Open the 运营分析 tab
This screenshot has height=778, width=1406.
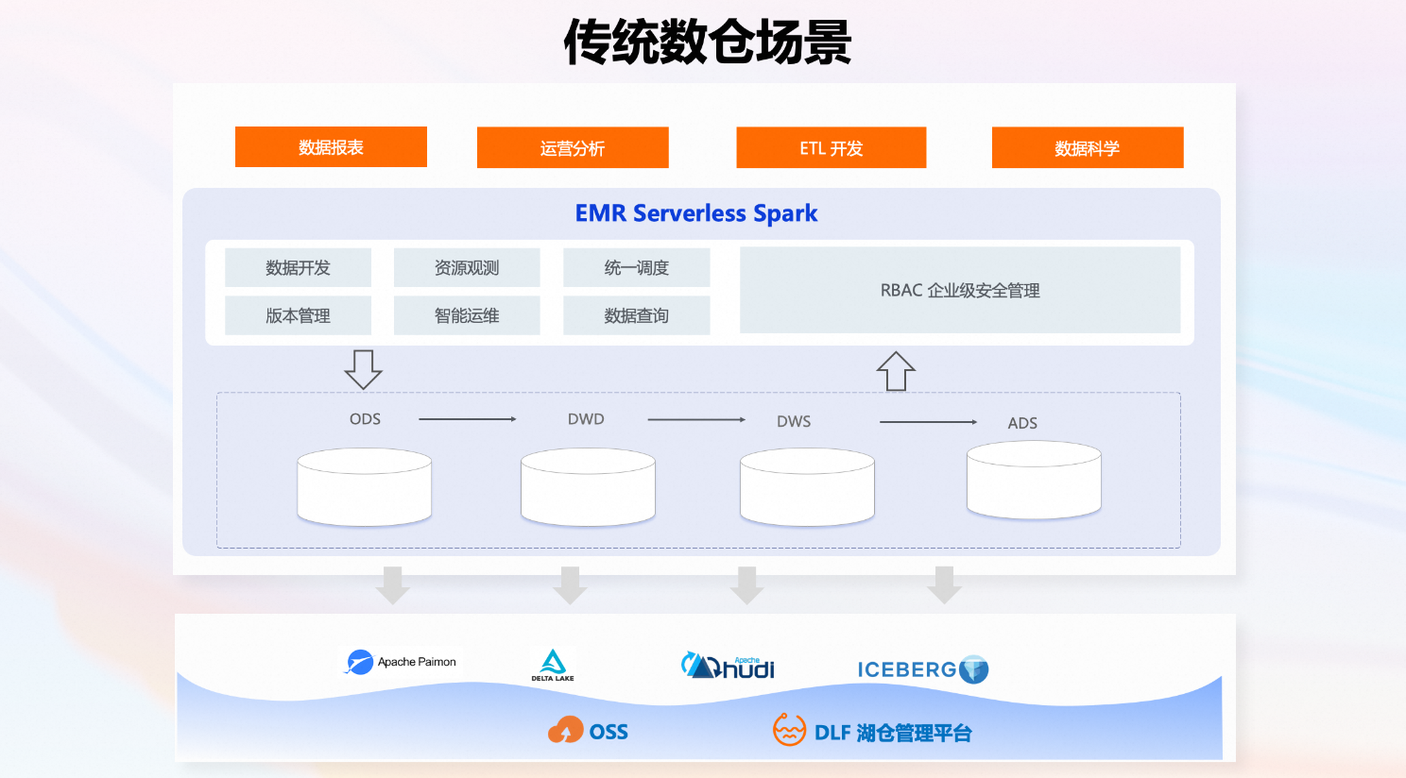(x=573, y=147)
